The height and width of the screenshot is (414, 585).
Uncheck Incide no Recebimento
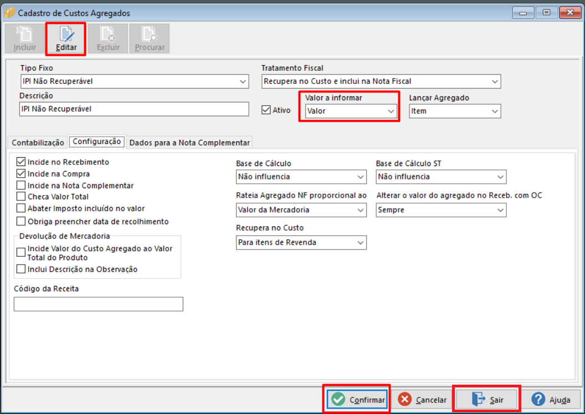[21, 162]
